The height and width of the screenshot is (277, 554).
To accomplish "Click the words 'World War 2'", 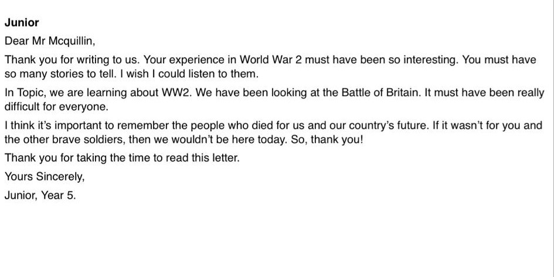I will [271, 60].
